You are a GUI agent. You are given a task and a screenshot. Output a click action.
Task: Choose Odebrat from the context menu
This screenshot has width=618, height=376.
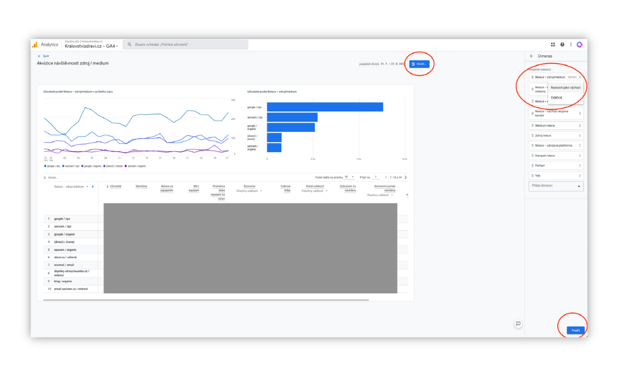566,97
